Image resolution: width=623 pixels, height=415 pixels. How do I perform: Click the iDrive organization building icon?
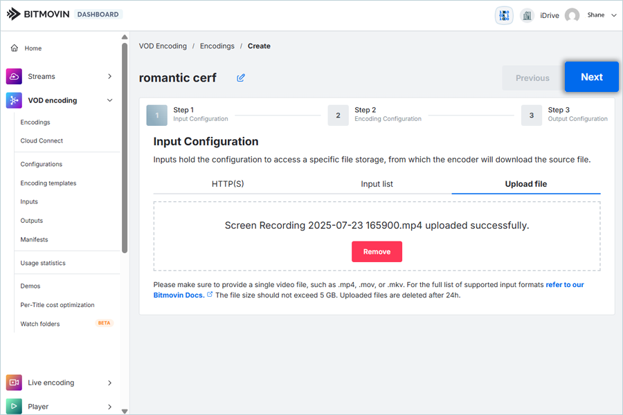pos(527,15)
